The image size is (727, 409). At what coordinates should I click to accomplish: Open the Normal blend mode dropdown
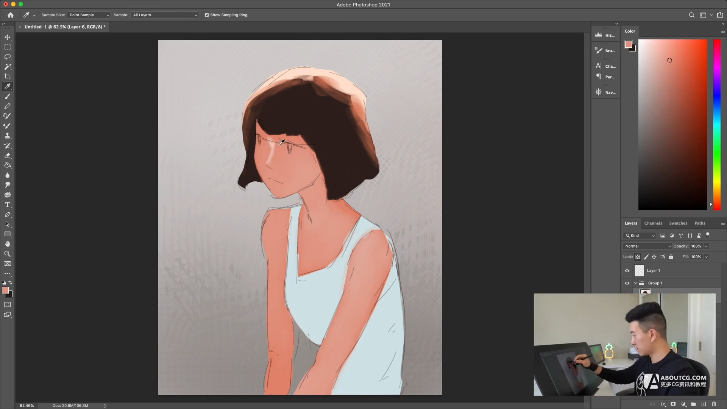[647, 246]
